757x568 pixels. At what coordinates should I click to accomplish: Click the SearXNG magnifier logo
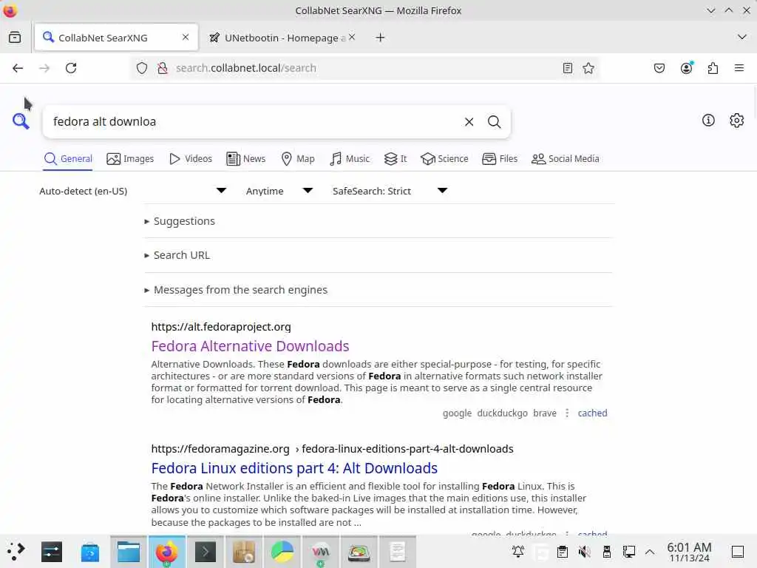pos(21,121)
